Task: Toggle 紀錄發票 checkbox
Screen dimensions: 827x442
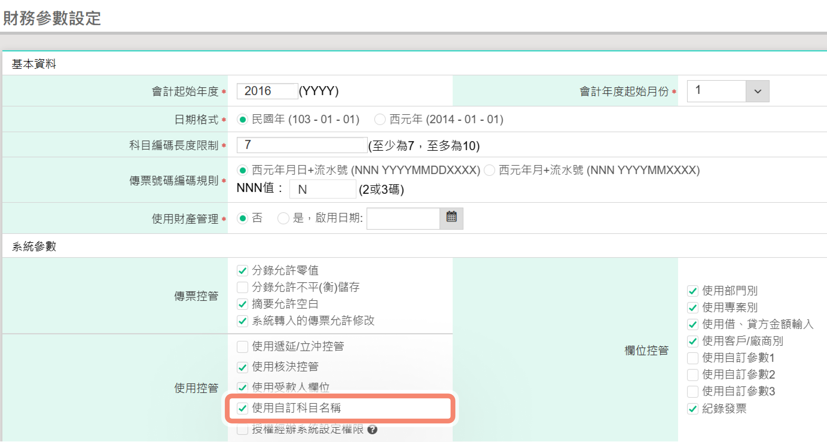Action: (x=692, y=409)
